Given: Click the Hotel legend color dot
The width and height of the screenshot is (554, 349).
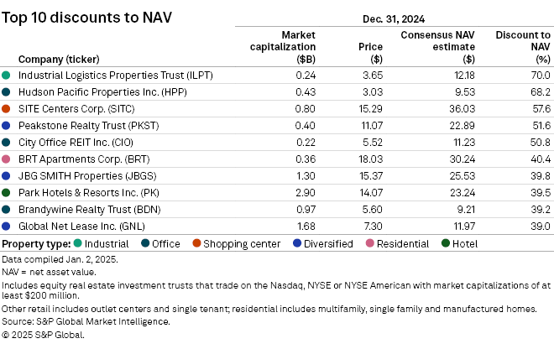Looking at the screenshot, I should (446, 244).
